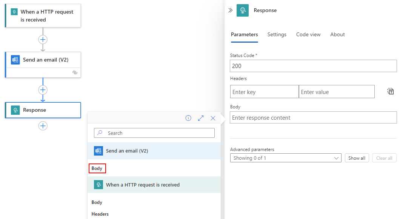Close the dynamic content picker
The width and height of the screenshot is (400, 219).
pos(213,118)
